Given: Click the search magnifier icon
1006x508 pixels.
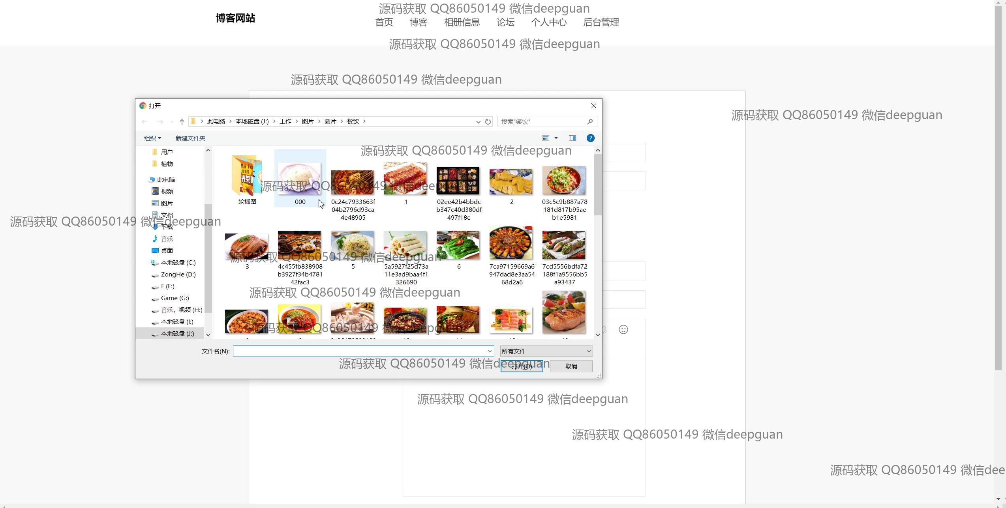Looking at the screenshot, I should tap(590, 121).
